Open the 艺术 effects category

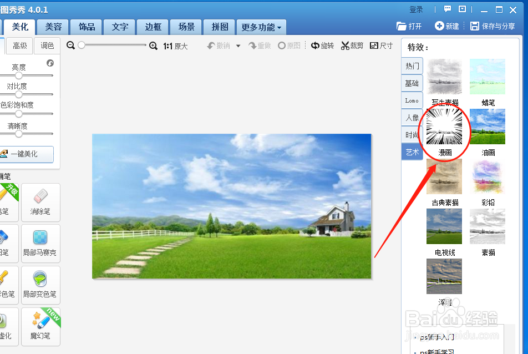(412, 152)
